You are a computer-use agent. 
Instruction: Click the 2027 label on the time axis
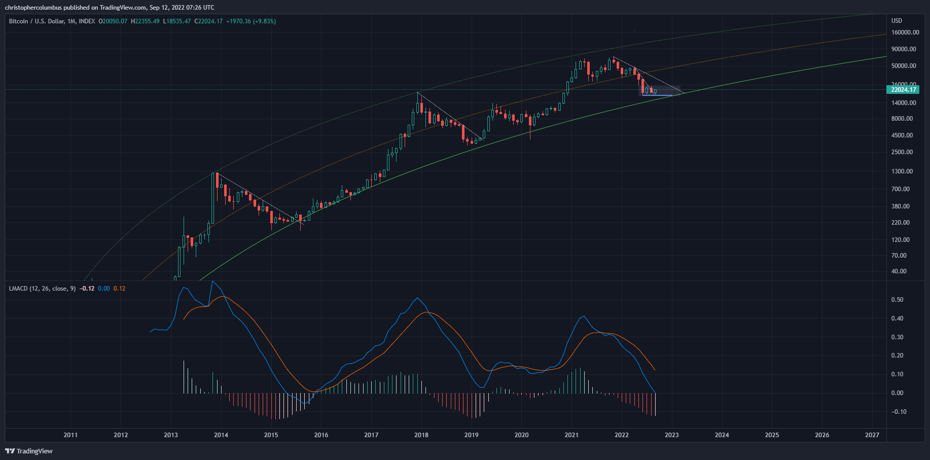click(x=872, y=435)
